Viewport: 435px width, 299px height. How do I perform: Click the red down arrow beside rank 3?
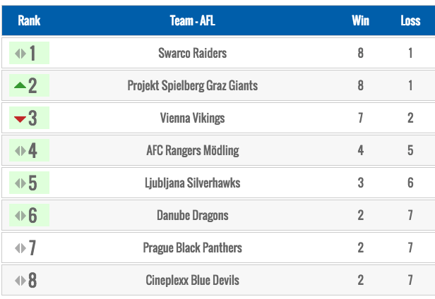pos(20,118)
